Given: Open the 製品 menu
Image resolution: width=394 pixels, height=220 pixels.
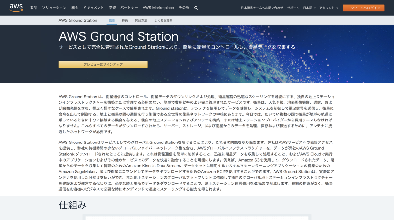Looking at the screenshot, I should pos(34,8).
